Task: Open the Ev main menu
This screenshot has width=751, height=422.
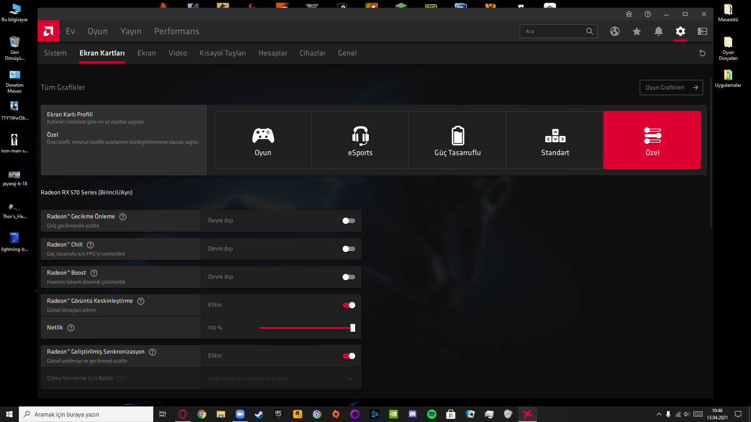Action: [x=70, y=31]
